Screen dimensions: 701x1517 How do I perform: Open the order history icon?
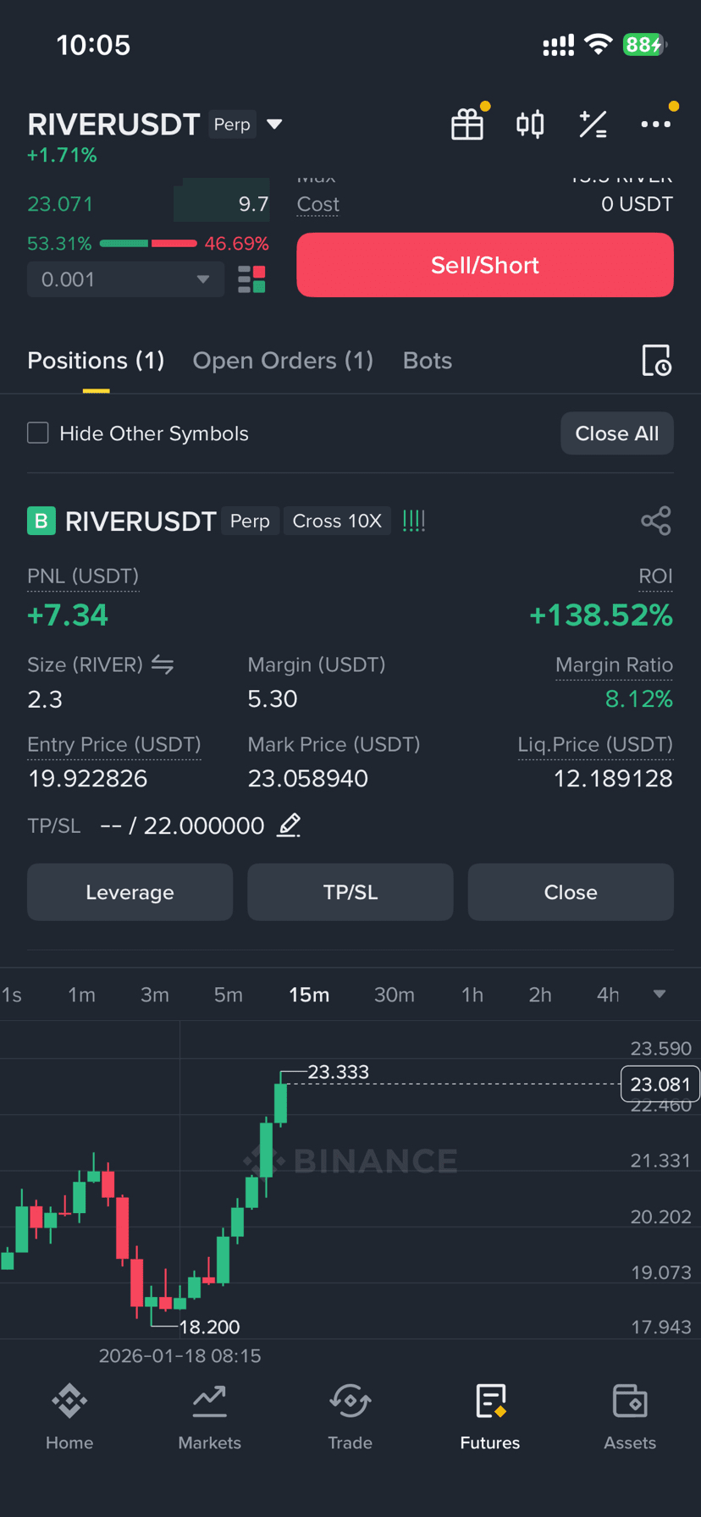[656, 361]
